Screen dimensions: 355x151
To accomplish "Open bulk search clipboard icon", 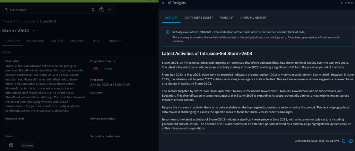I will click(102, 10).
